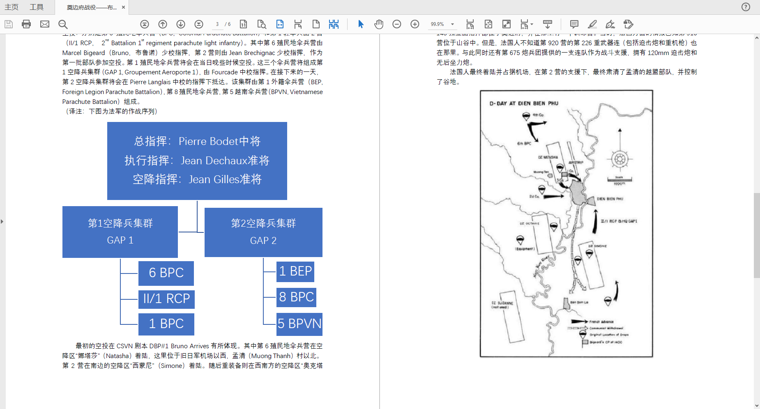Image resolution: width=760 pixels, height=409 pixels.
Task: Open the 主页 tab
Action: point(12,7)
